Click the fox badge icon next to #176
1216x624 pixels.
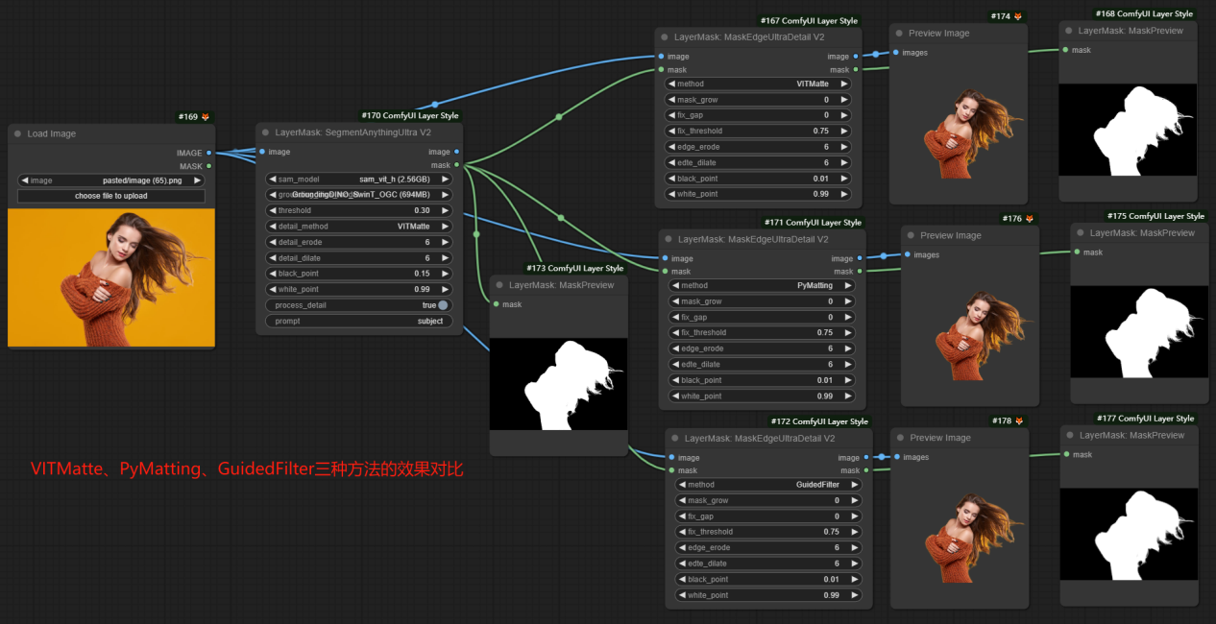pos(1030,219)
